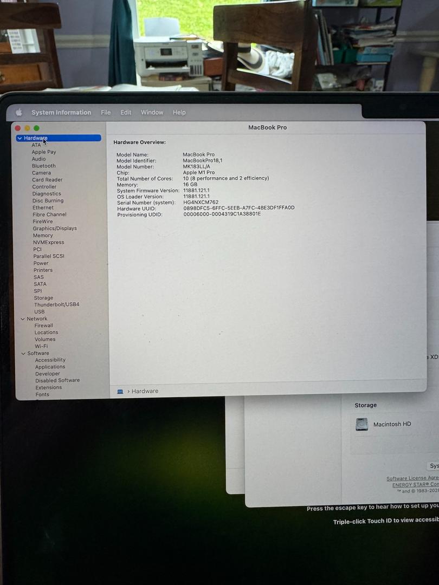Select Fonts under Software

43,394
